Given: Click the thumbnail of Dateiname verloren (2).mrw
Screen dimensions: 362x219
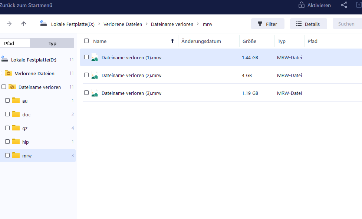Looking at the screenshot, I should pos(95,75).
